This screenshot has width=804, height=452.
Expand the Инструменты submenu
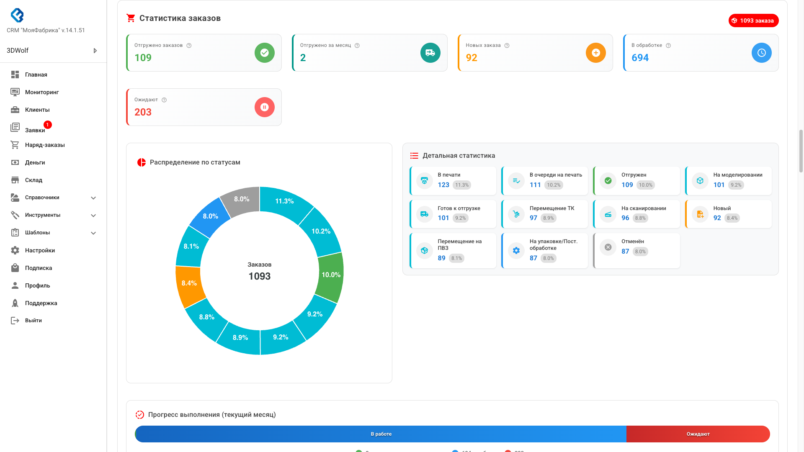[93, 216]
